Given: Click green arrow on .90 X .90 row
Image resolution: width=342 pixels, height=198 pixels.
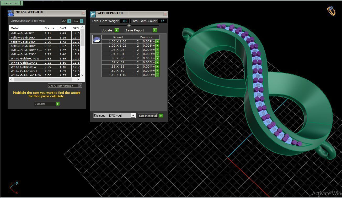Looking at the screenshot, I should pyautogui.click(x=157, y=58).
